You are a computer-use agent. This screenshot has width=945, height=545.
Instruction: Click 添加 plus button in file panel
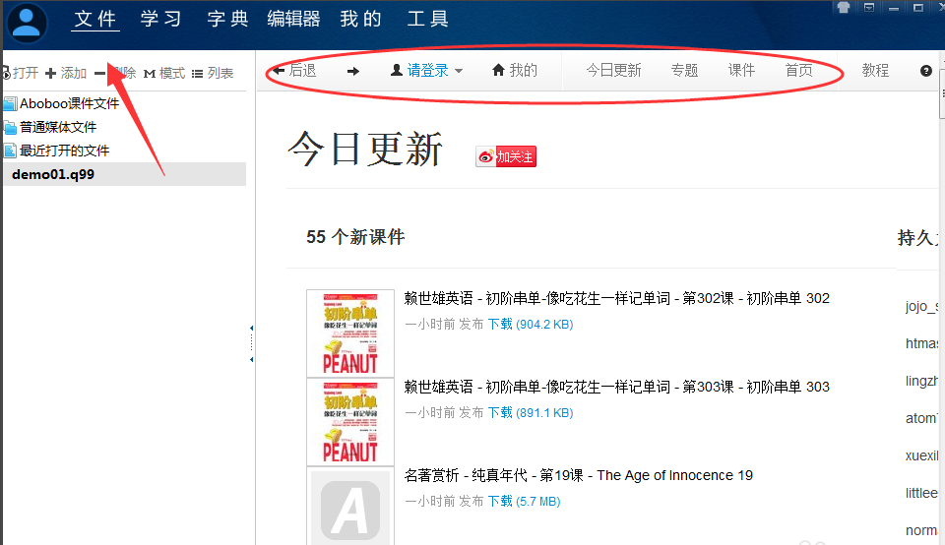[66, 73]
